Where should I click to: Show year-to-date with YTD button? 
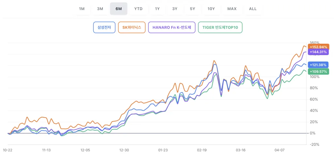[138, 9]
